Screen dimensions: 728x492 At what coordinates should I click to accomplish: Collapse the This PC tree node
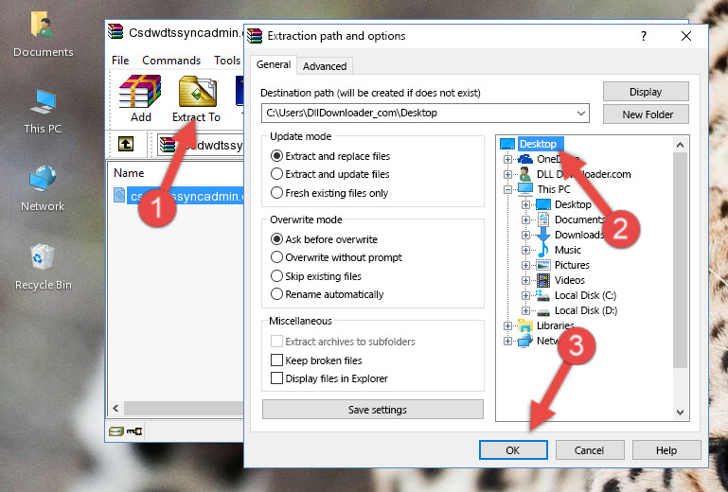click(x=507, y=189)
